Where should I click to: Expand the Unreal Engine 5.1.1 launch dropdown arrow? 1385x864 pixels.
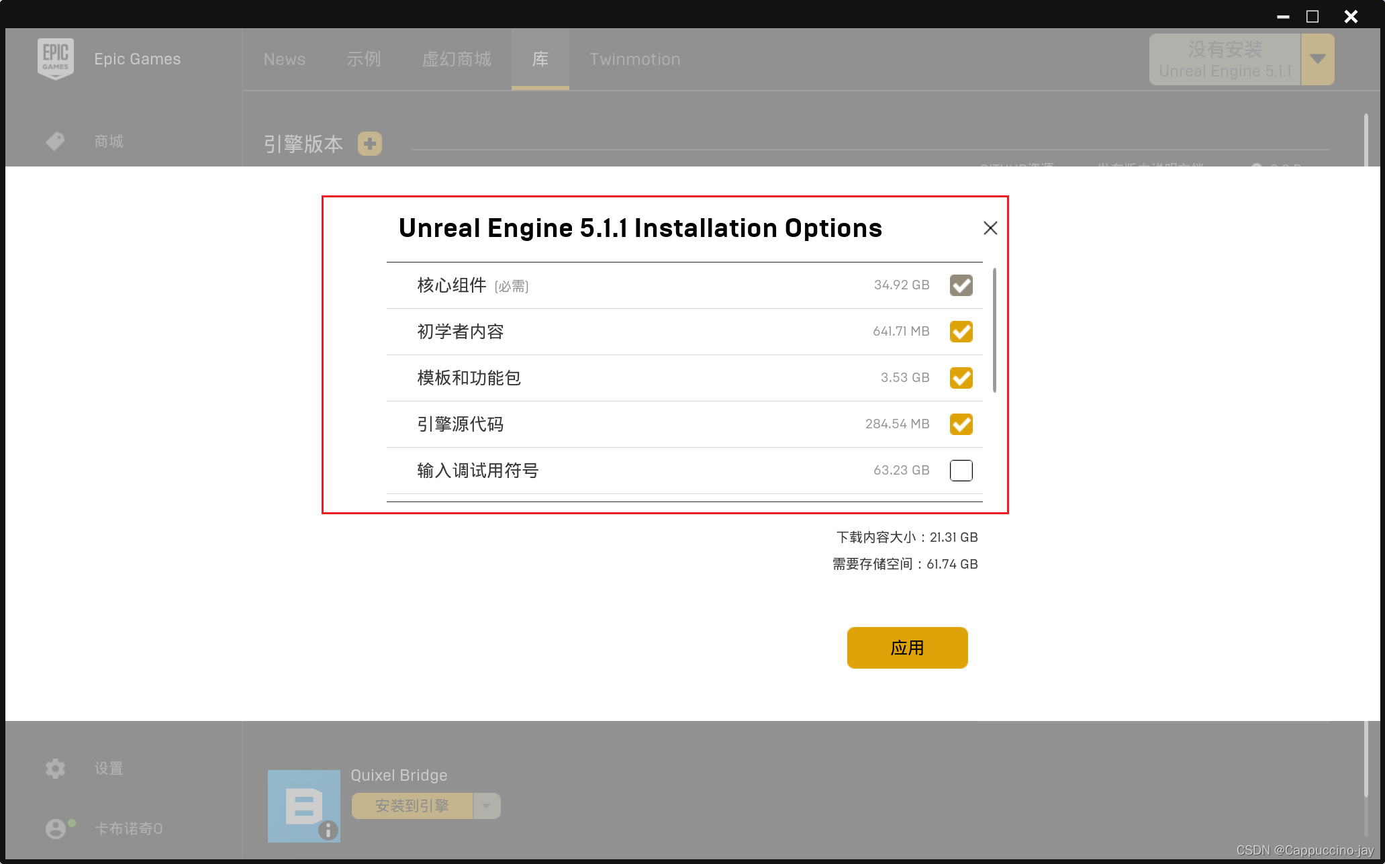[1317, 59]
